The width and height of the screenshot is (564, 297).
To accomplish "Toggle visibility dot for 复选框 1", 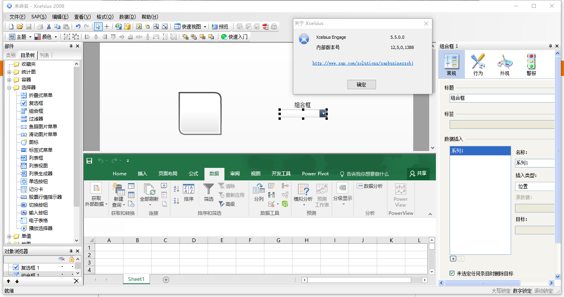I will pyautogui.click(x=62, y=267).
